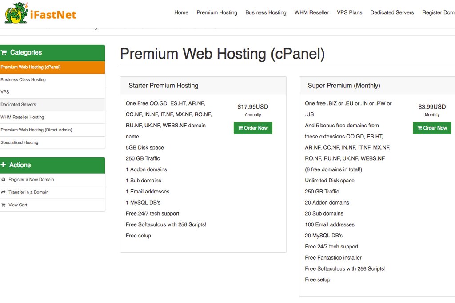Click the arrow icon for Transfer in a Domain

tap(4, 192)
